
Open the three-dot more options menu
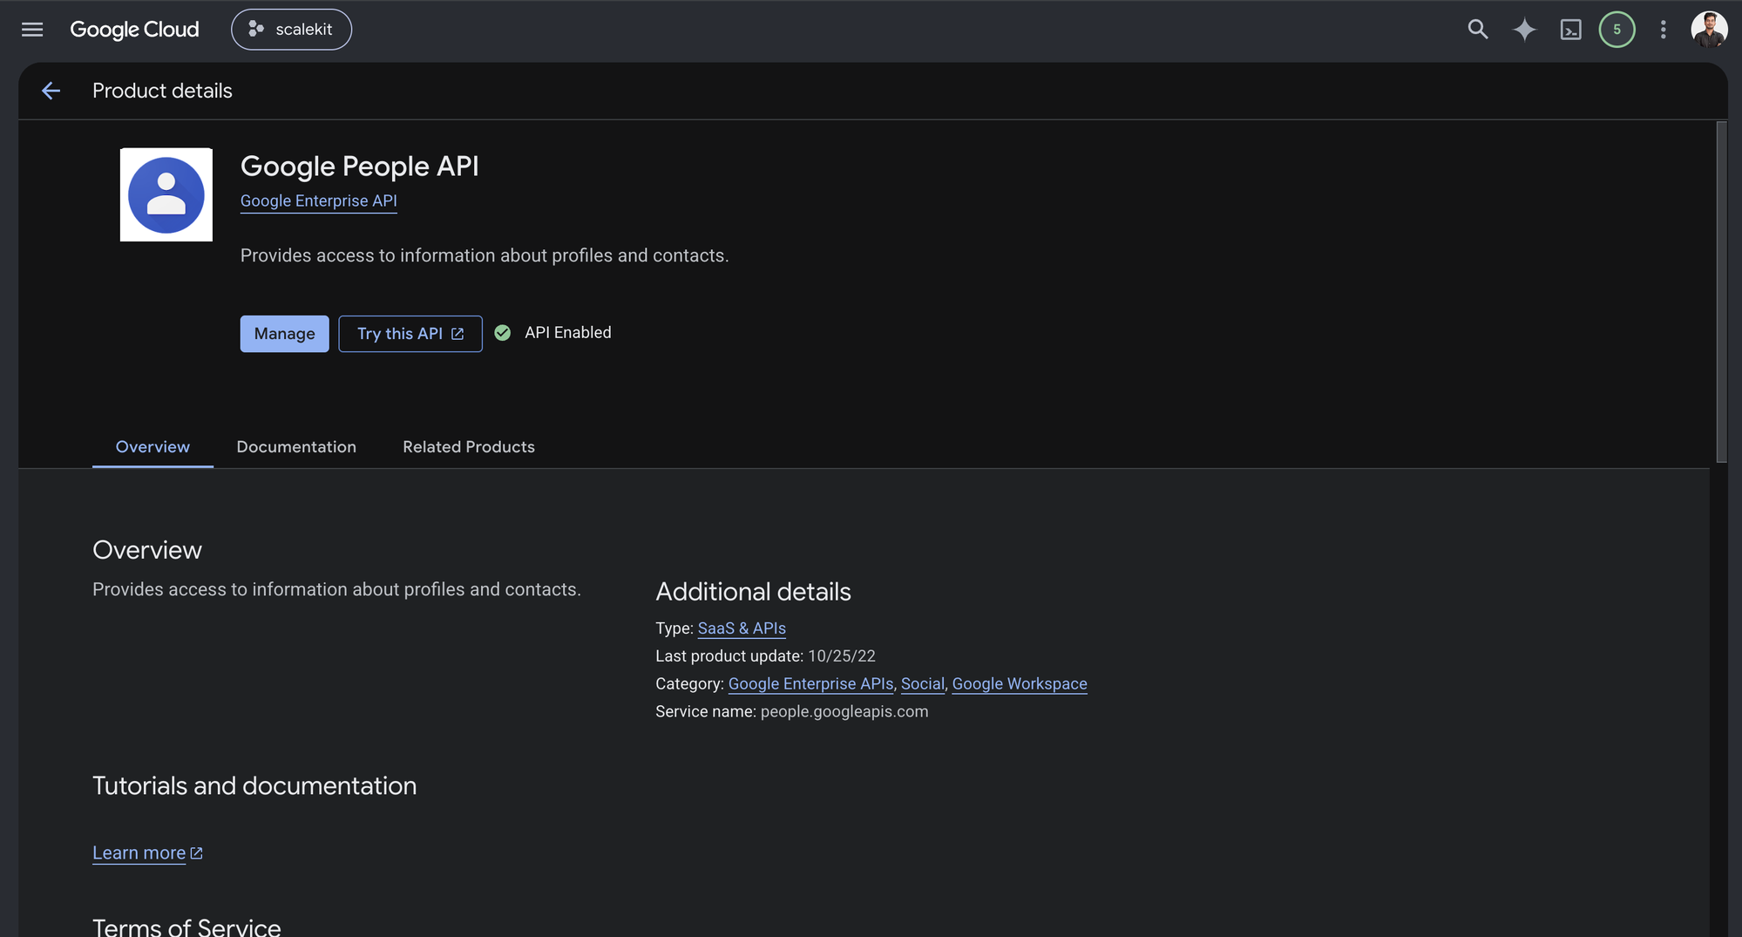(x=1663, y=30)
